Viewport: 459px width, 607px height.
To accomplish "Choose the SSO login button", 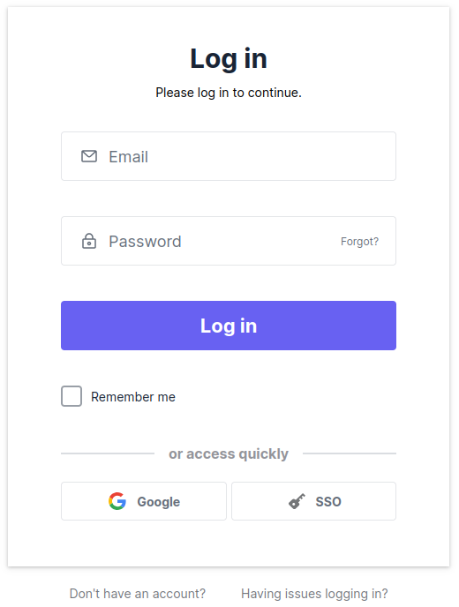I will tap(313, 501).
